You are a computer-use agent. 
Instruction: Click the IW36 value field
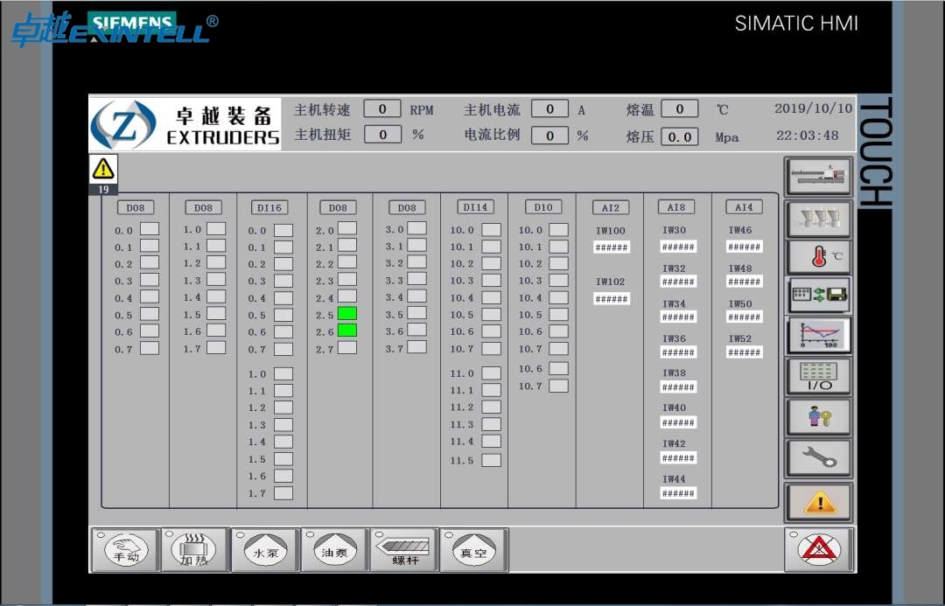[x=678, y=352]
